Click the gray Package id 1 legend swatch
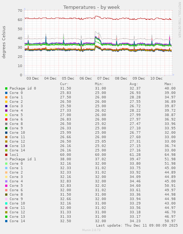The image size is (183, 234). [6, 159]
